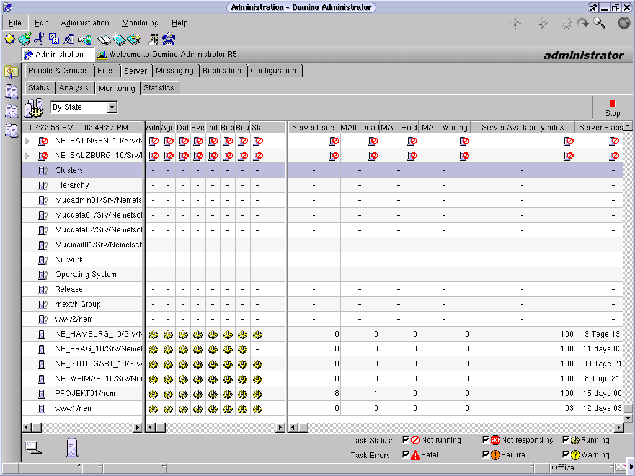Open the Administration menu
This screenshot has width=635, height=476.
pos(85,23)
